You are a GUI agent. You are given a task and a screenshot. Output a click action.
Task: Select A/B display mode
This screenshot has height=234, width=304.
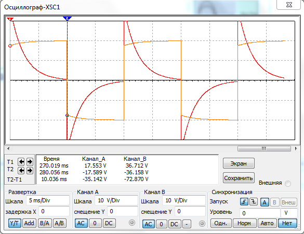pyautogui.click(x=60, y=223)
